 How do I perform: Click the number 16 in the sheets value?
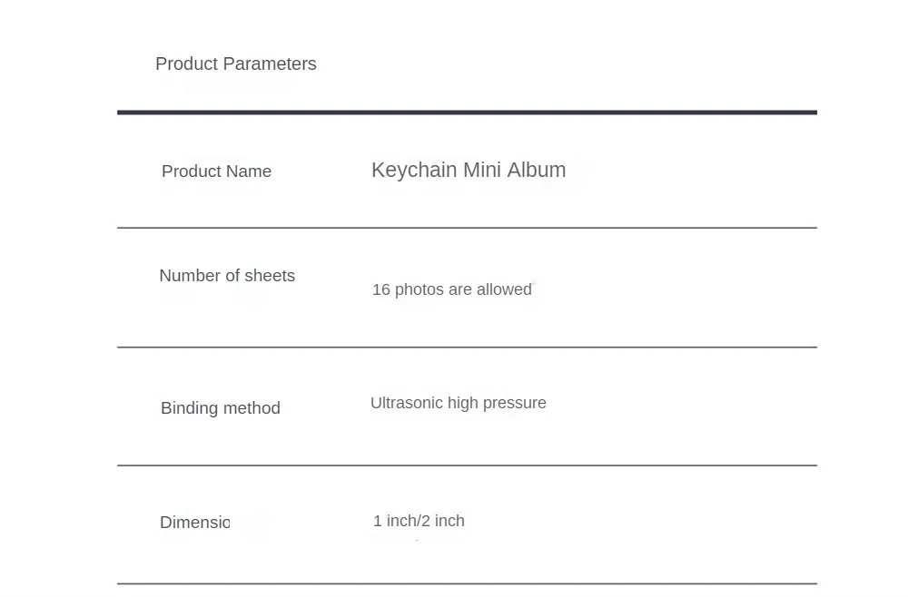381,289
